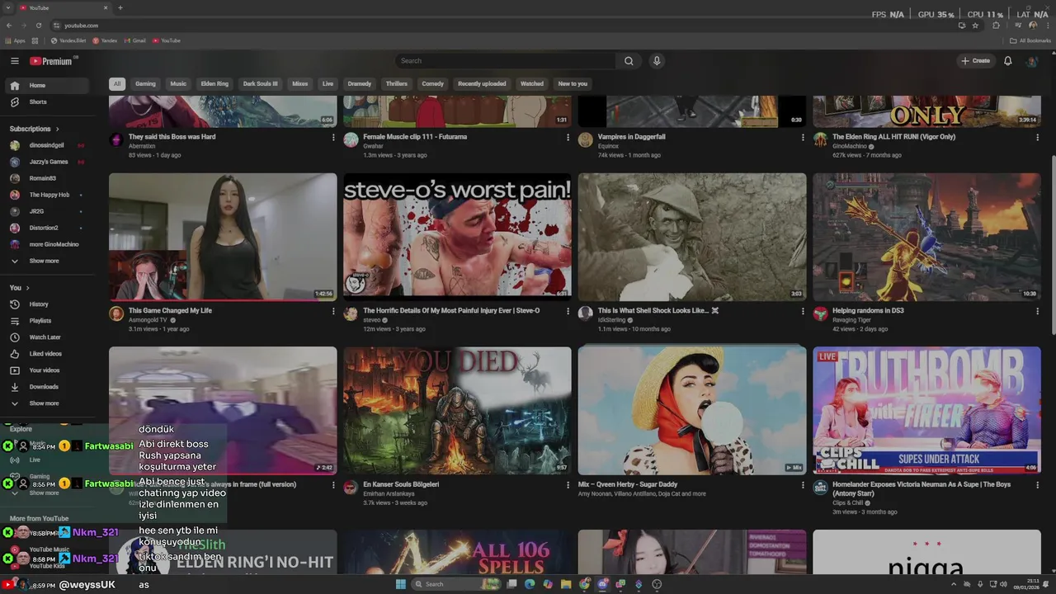Open History in the sidebar
This screenshot has width=1056, height=594.
(39, 304)
